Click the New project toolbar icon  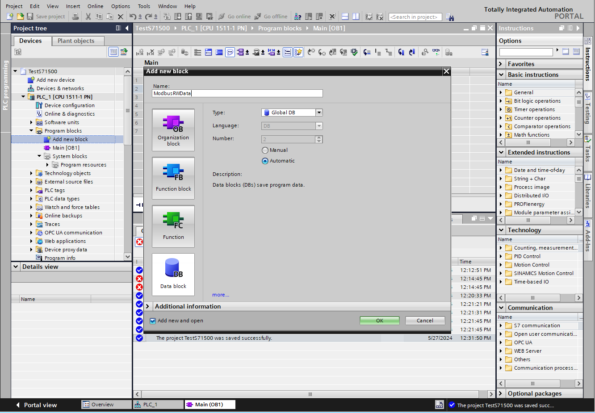(x=10, y=17)
